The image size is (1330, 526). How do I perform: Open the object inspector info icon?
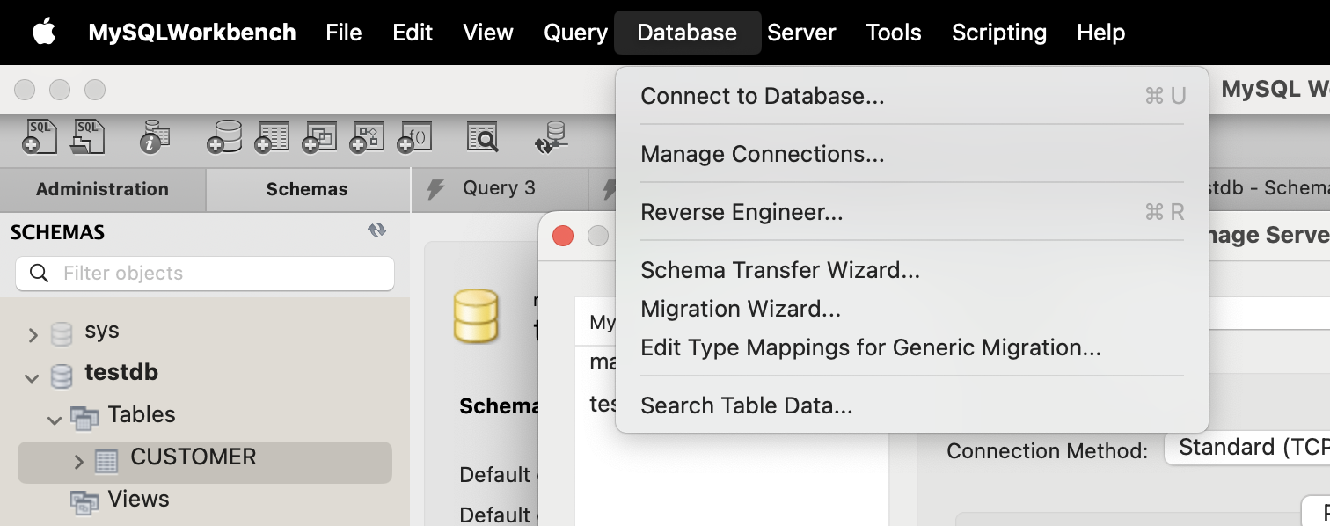[155, 137]
